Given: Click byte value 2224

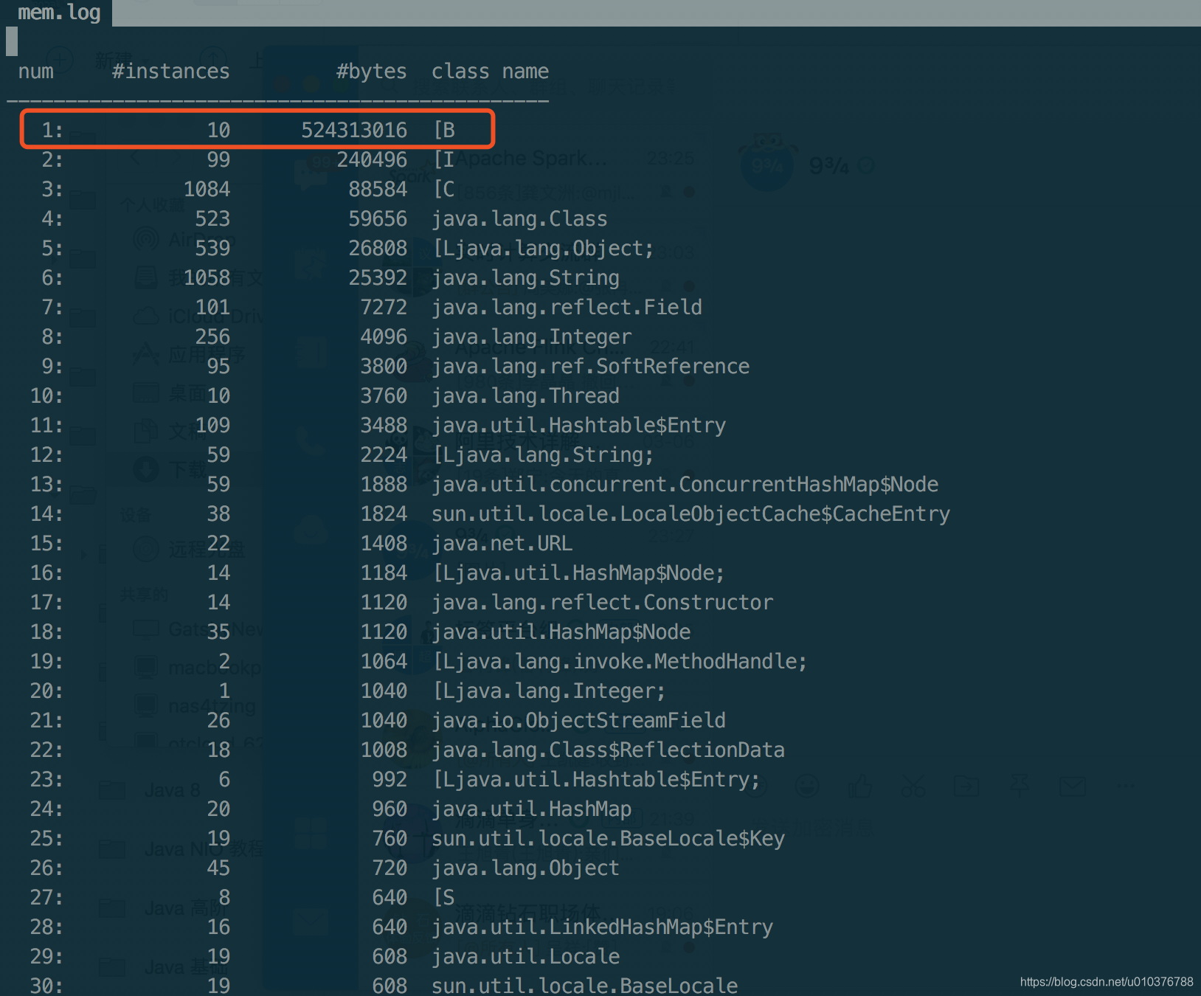Looking at the screenshot, I should 384,455.
